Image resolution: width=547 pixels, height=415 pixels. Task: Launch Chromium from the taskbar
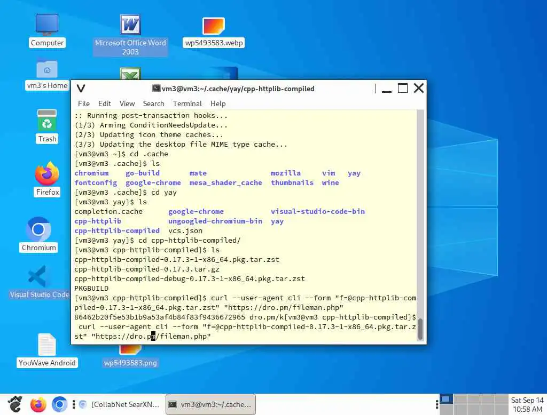59,404
